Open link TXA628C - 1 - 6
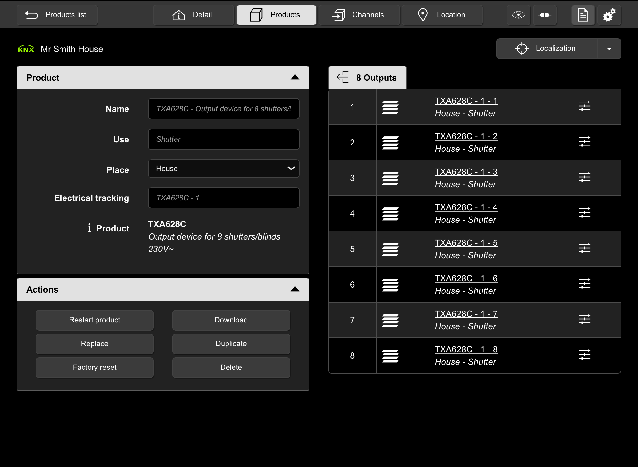The image size is (638, 467). tap(466, 279)
